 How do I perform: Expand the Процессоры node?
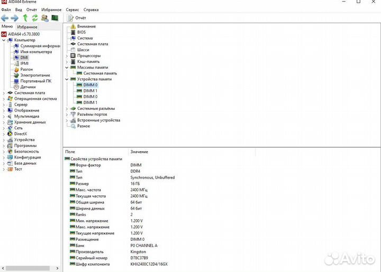[67, 55]
